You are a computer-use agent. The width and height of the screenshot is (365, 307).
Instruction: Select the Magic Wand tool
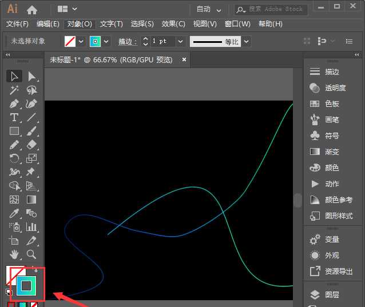coord(15,90)
